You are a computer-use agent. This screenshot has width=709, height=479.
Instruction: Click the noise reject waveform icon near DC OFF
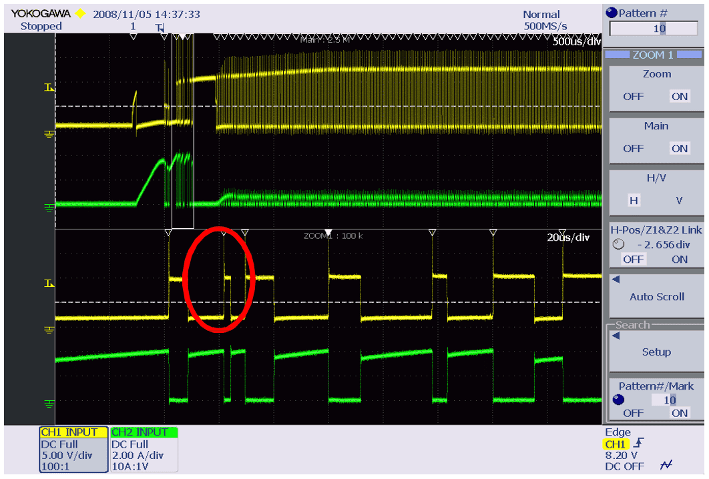pos(665,466)
